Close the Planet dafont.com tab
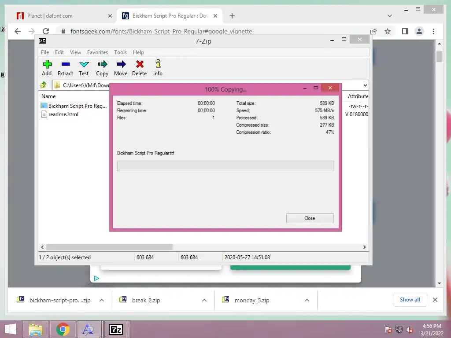This screenshot has width=451, height=338. click(x=110, y=16)
